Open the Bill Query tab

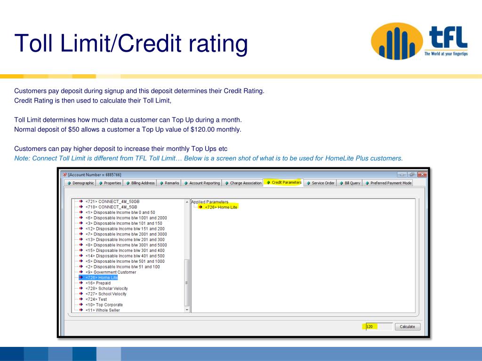(x=350, y=183)
